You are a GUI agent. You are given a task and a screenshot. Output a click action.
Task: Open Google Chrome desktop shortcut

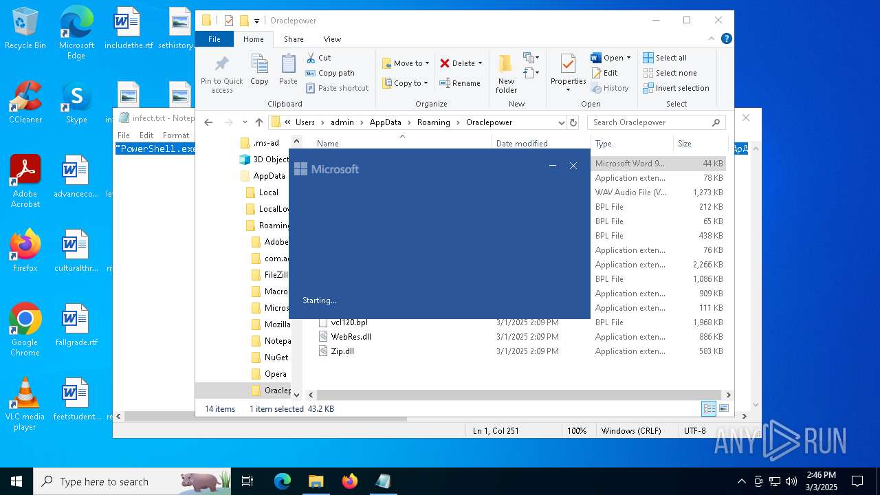pyautogui.click(x=25, y=330)
